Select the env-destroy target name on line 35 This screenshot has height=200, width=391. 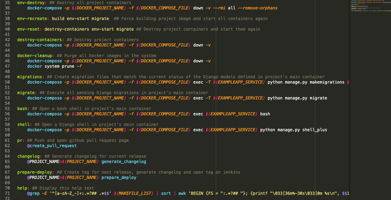click(31, 3)
